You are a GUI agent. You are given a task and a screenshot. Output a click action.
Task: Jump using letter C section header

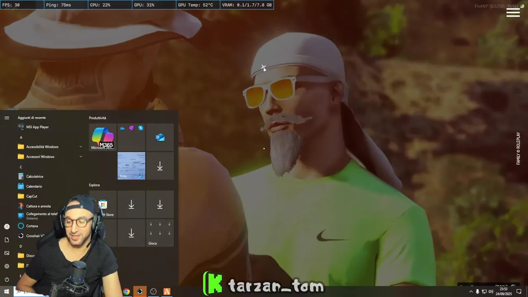(21, 167)
